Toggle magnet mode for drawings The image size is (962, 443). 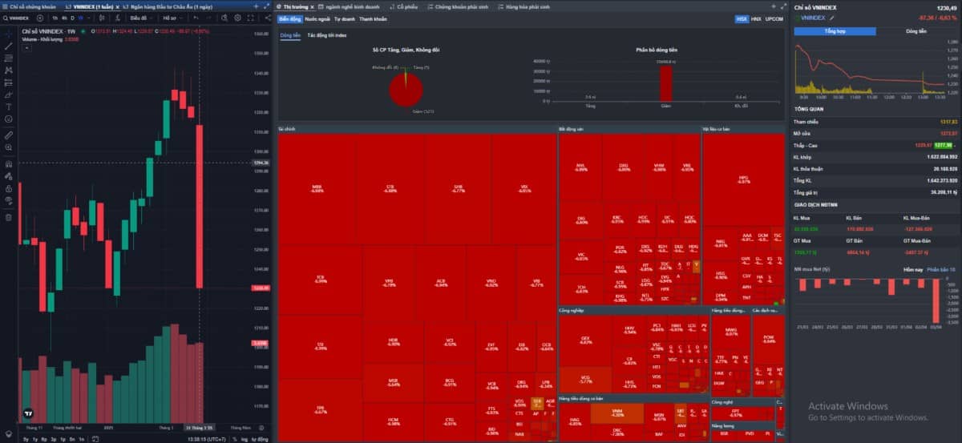(9, 164)
